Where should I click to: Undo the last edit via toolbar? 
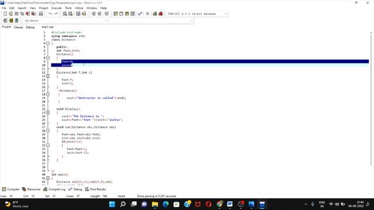pyautogui.click(x=50, y=14)
